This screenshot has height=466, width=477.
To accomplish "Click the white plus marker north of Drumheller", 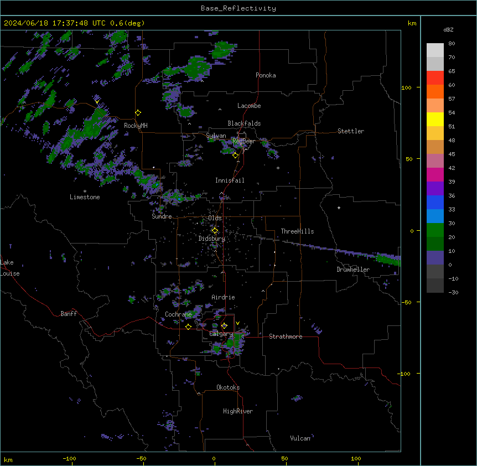I will pos(339,208).
